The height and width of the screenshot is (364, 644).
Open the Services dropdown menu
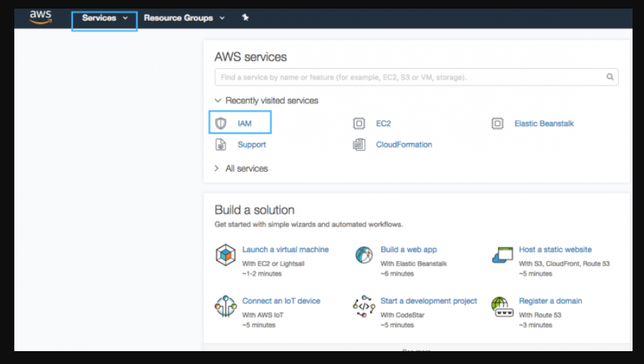[104, 18]
